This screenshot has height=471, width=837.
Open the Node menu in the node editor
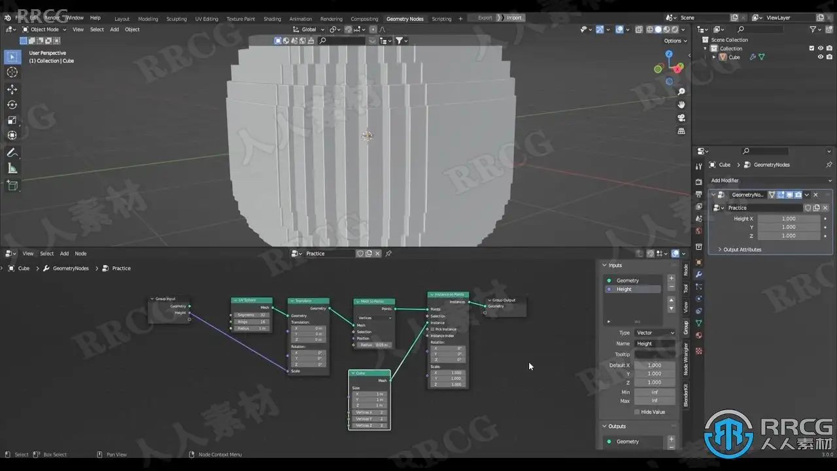(80, 254)
